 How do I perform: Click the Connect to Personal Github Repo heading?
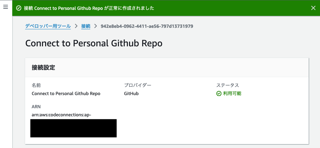click(94, 43)
